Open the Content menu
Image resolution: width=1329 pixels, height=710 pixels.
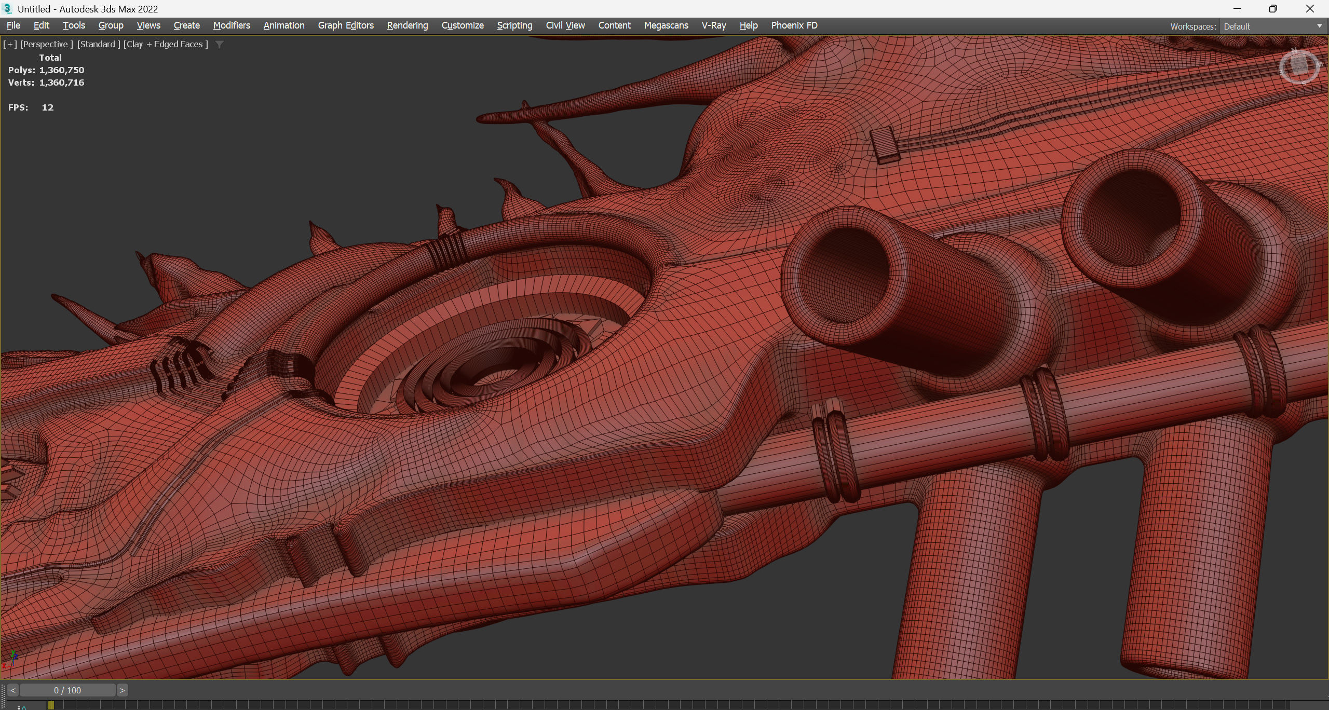click(x=614, y=25)
